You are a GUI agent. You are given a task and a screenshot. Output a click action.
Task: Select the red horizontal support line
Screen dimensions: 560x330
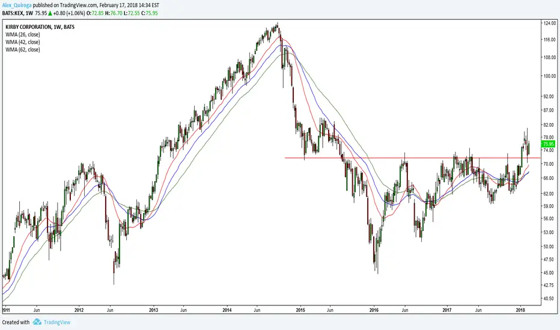(x=412, y=158)
